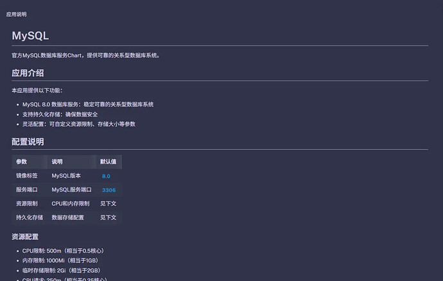The image size is (443, 281).
Task: Click the 8.0 default value
Action: (x=106, y=176)
